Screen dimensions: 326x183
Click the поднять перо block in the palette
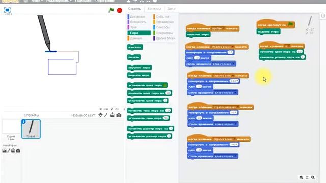(x=139, y=75)
